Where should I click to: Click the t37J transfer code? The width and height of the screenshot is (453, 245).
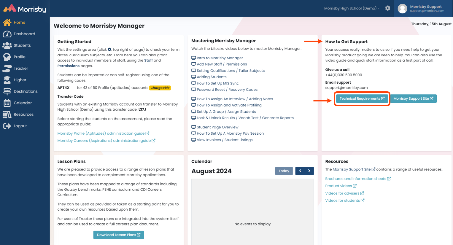(142, 109)
